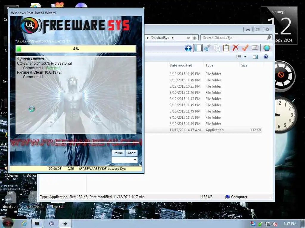
Task: Toggle the navigation pane layout icon
Action: tap(198, 48)
